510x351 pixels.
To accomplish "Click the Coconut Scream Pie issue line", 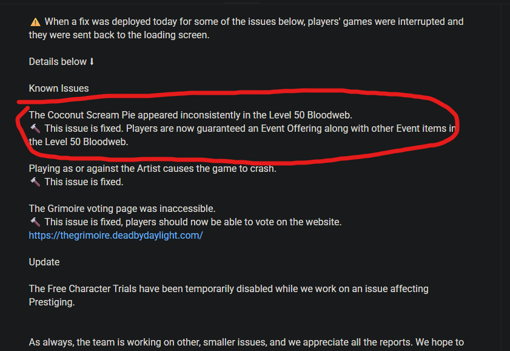I will point(190,115).
